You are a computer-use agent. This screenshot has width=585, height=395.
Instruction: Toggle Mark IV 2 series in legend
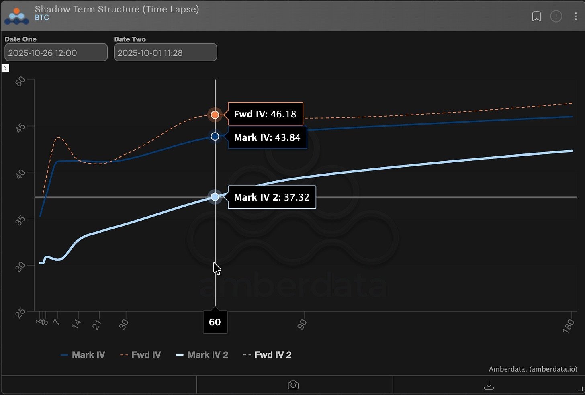click(x=202, y=355)
